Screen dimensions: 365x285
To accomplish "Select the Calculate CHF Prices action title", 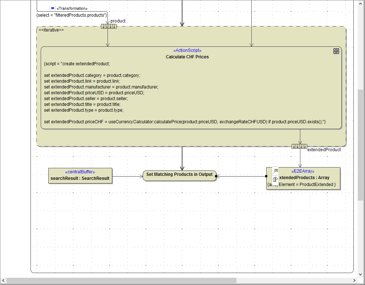I will pos(187,57).
